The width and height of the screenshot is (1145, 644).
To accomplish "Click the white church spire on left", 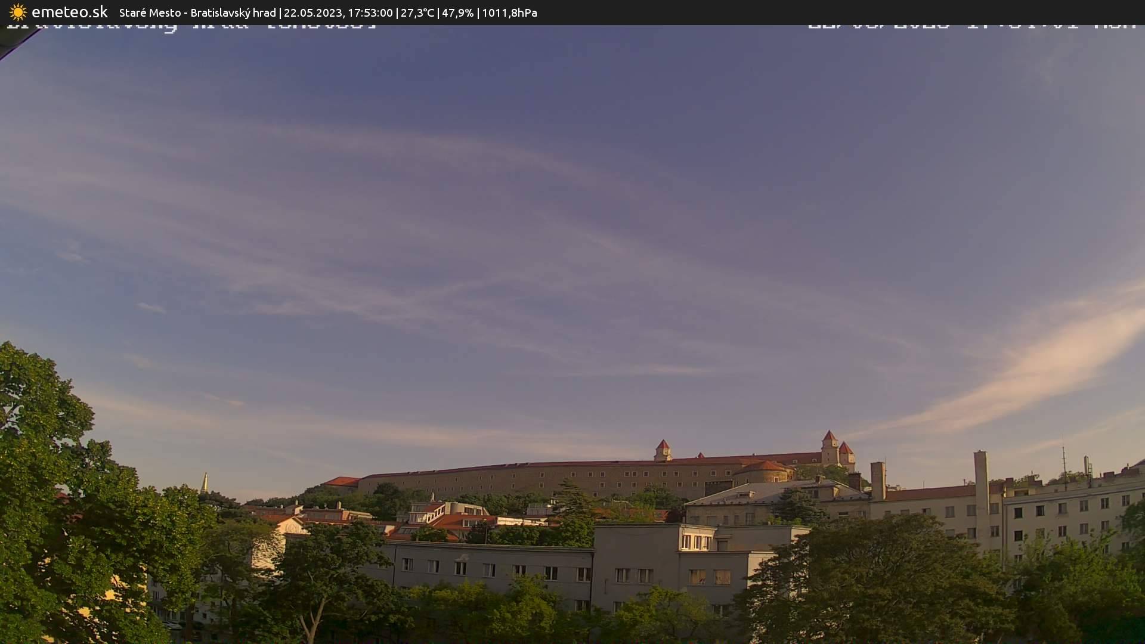I will click(x=205, y=483).
